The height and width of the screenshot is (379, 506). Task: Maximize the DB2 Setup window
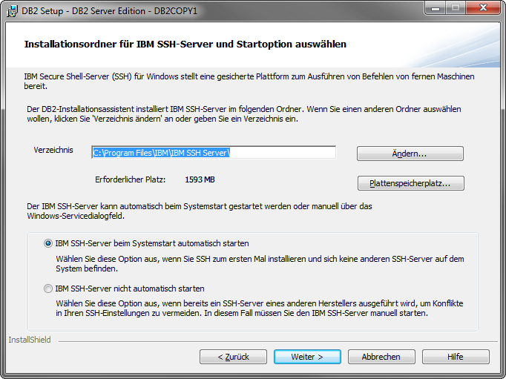point(456,8)
